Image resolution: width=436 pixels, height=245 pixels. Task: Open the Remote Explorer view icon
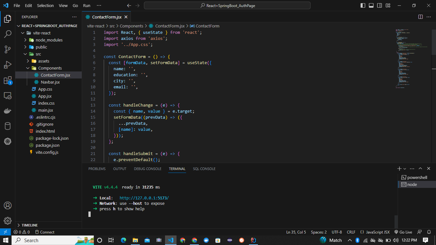[8, 96]
